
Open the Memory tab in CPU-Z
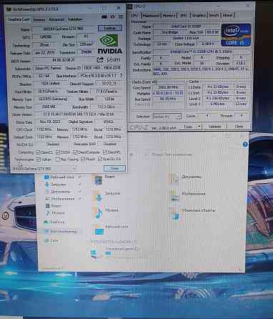pyautogui.click(x=169, y=16)
